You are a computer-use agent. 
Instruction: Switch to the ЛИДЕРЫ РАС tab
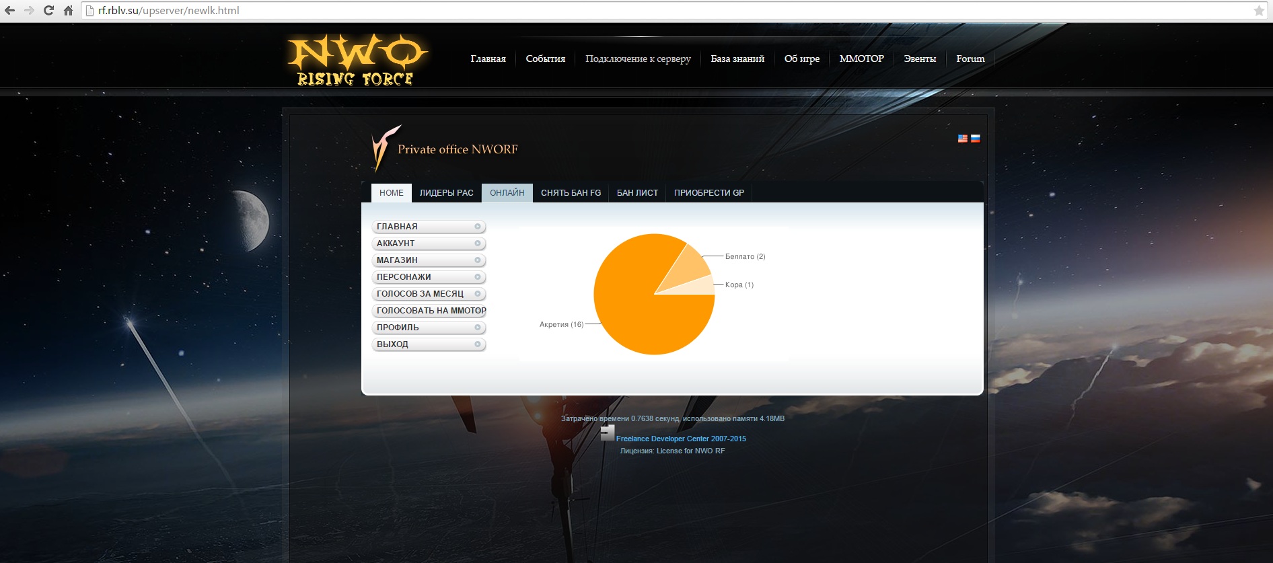pos(446,193)
